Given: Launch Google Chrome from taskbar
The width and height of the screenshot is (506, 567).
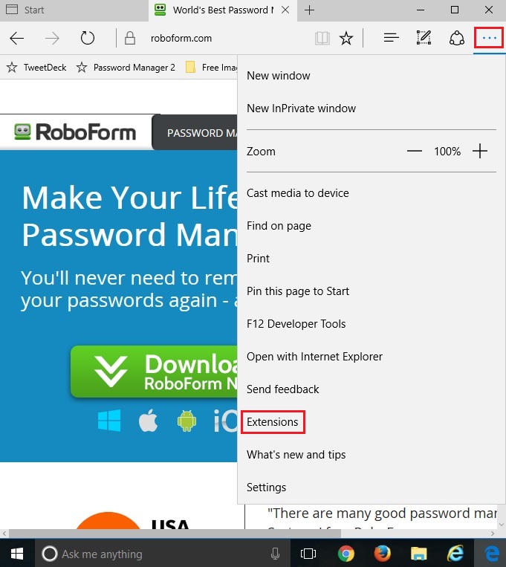Looking at the screenshot, I should pyautogui.click(x=346, y=554).
